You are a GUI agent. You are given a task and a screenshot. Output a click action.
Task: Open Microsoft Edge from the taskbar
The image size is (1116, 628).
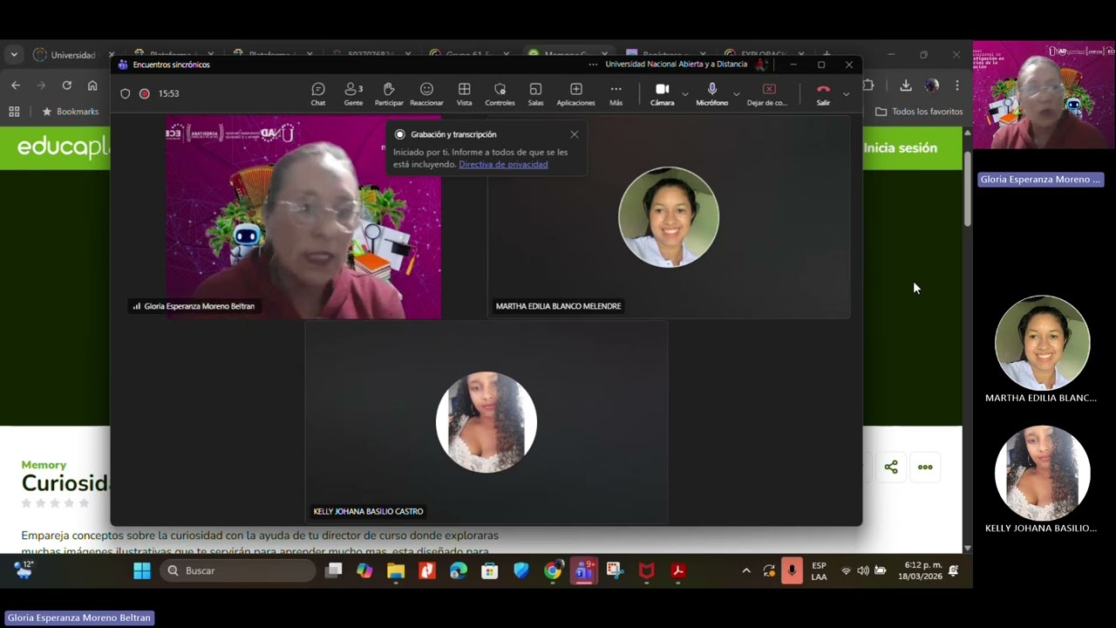(x=459, y=570)
